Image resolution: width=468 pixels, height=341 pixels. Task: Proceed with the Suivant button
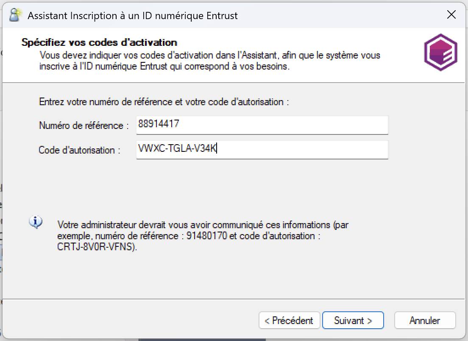pos(353,320)
